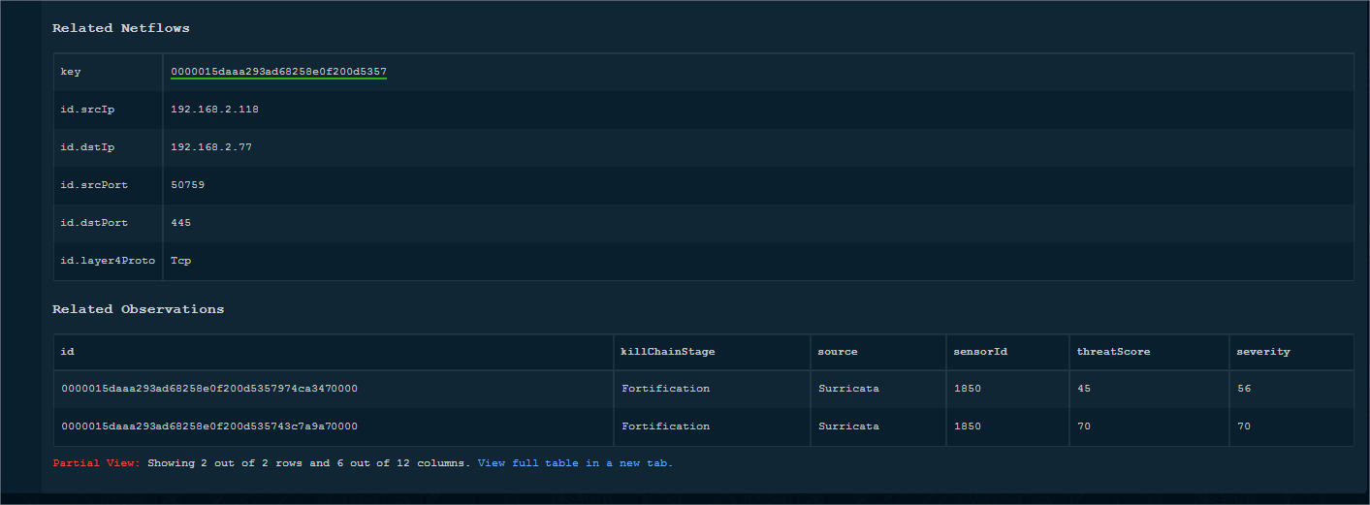
Task: Click 'View full table in a new tab'
Action: (x=575, y=463)
